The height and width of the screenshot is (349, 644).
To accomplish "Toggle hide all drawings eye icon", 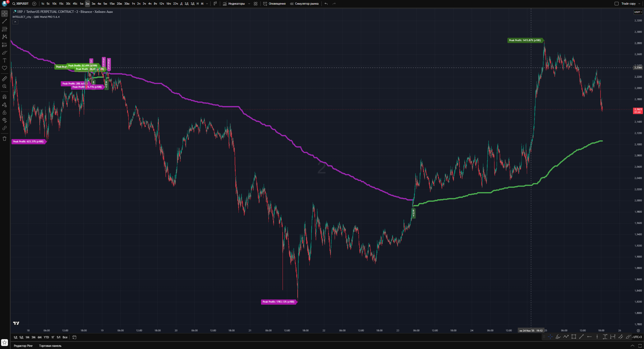I will pyautogui.click(x=5, y=120).
